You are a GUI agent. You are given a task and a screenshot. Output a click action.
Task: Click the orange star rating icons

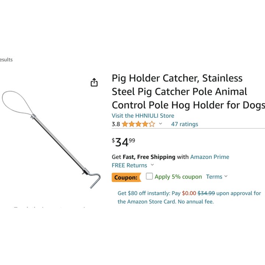click(x=138, y=124)
